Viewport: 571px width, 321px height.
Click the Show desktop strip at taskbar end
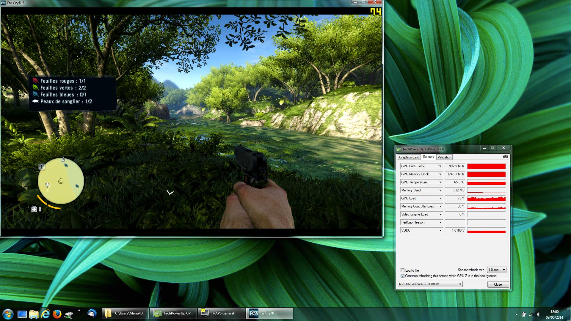[x=569, y=314]
